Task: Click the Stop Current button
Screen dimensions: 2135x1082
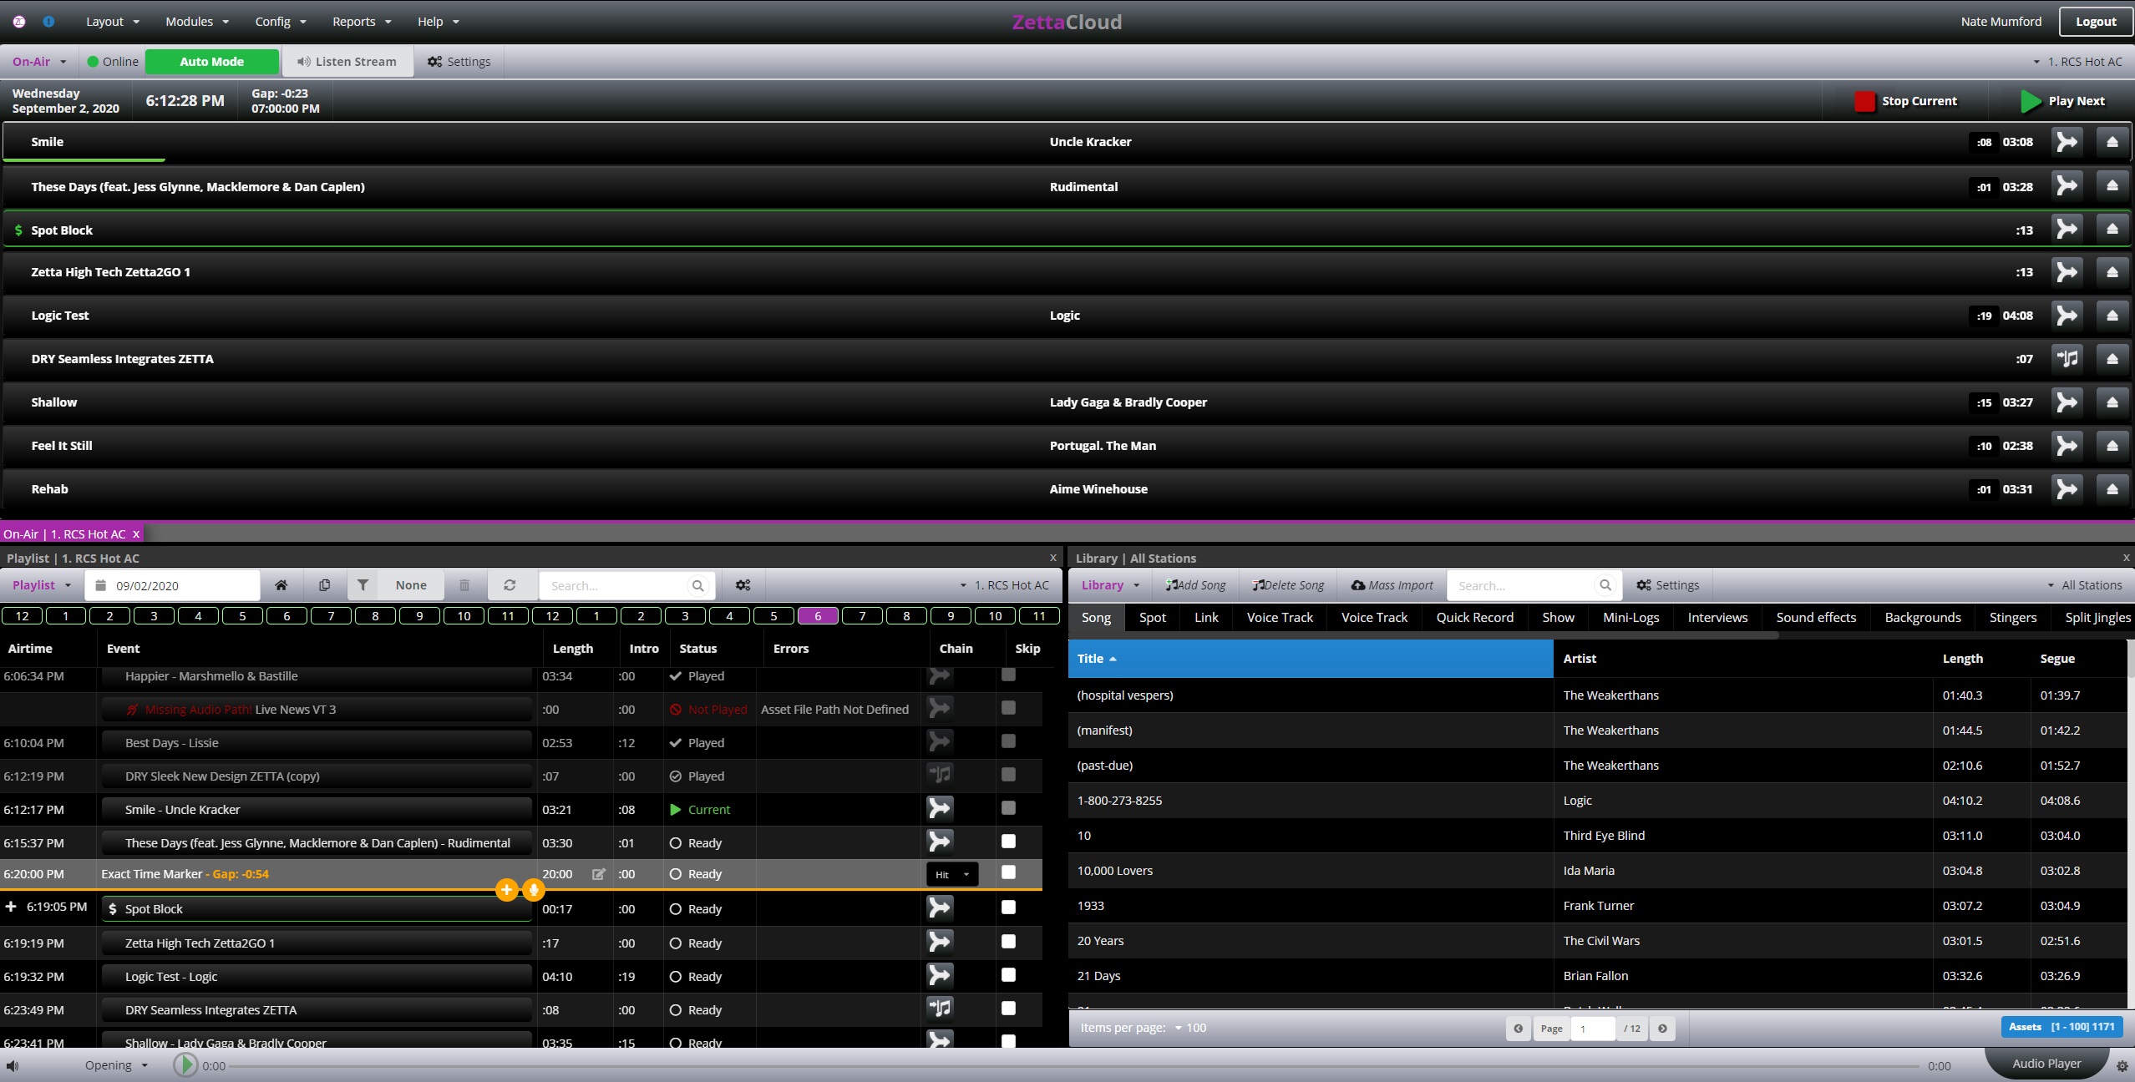Action: (x=1905, y=101)
